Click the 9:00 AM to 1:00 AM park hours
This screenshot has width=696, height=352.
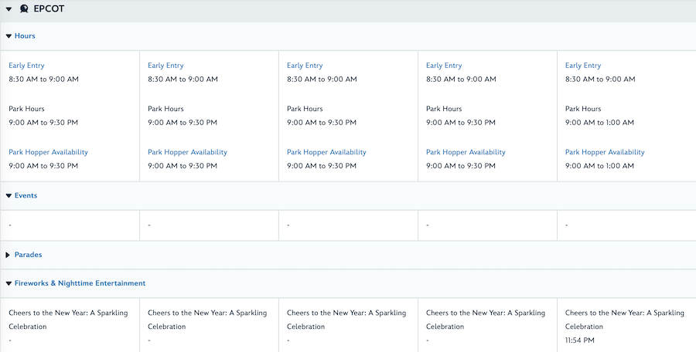coord(599,123)
